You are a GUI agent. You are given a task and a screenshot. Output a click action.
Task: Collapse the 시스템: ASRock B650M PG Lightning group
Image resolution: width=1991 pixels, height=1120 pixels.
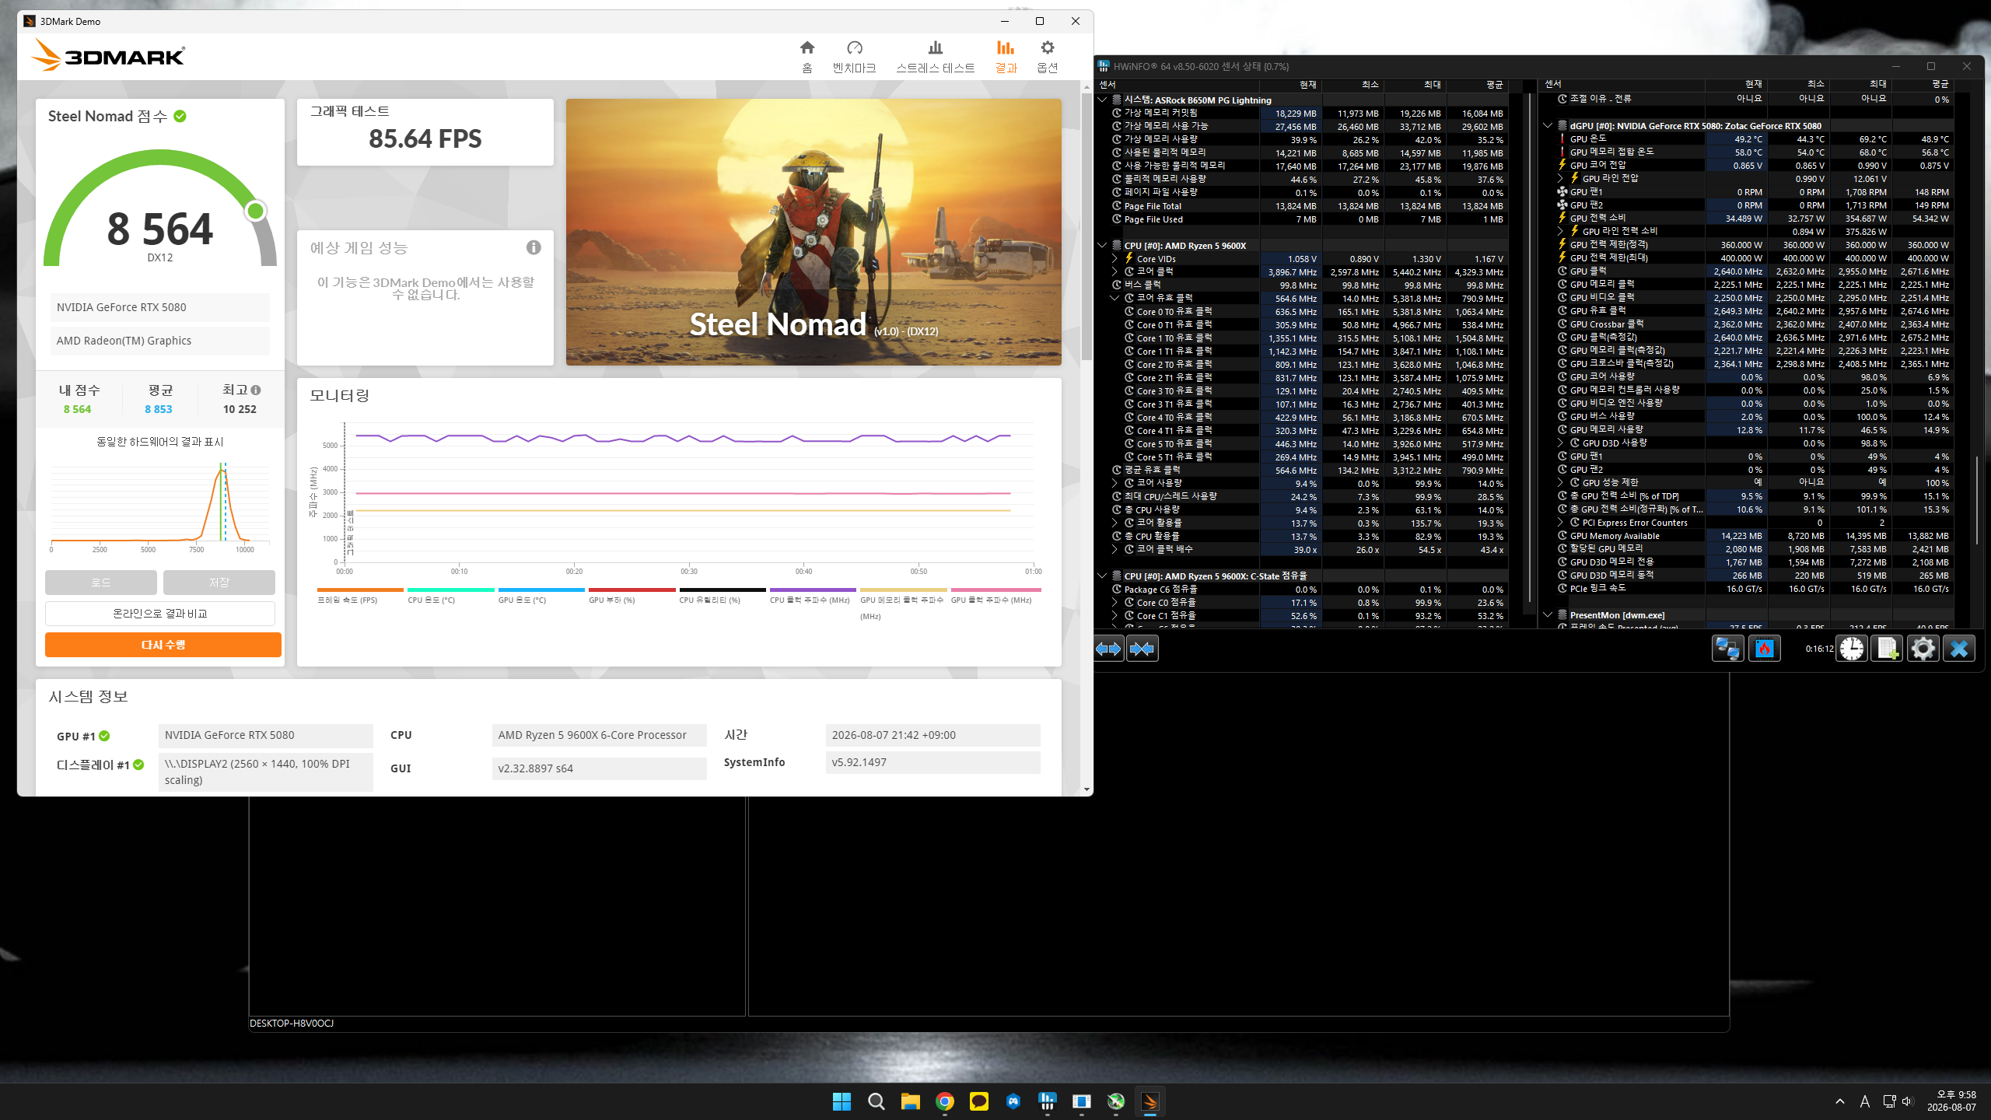(x=1102, y=100)
